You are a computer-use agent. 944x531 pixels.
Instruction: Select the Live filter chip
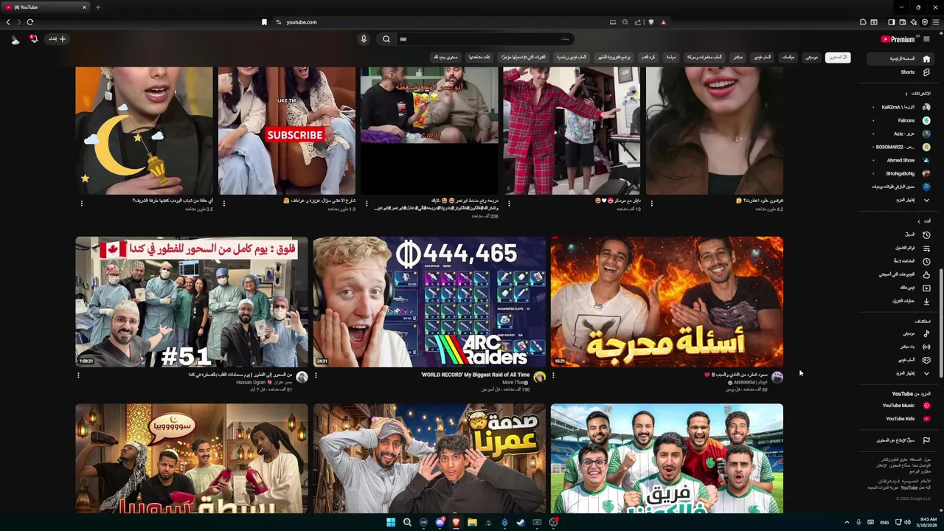[738, 57]
